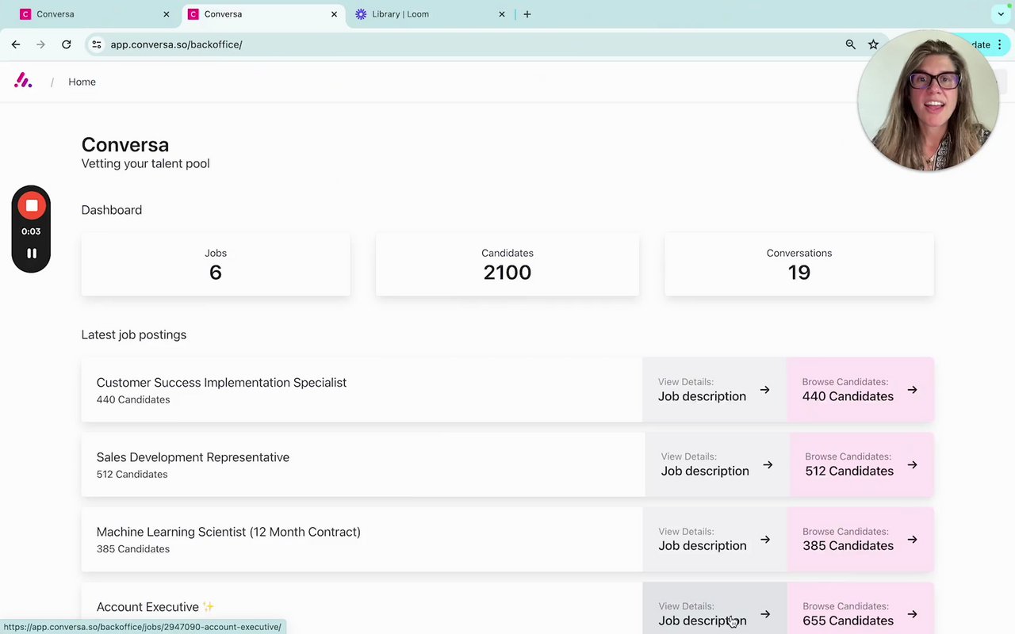Open the Home breadcrumb link
The height and width of the screenshot is (634, 1015).
[82, 82]
